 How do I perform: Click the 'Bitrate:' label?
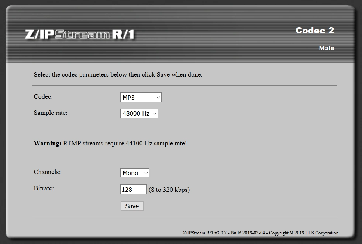tap(44, 188)
